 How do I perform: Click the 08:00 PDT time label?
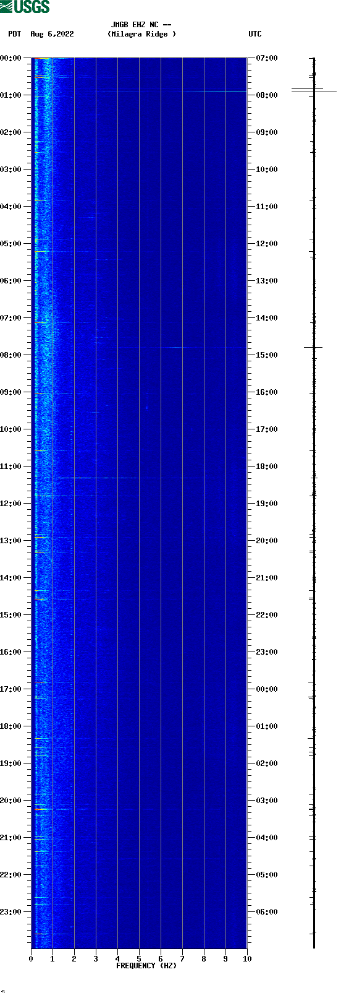[x=11, y=355]
